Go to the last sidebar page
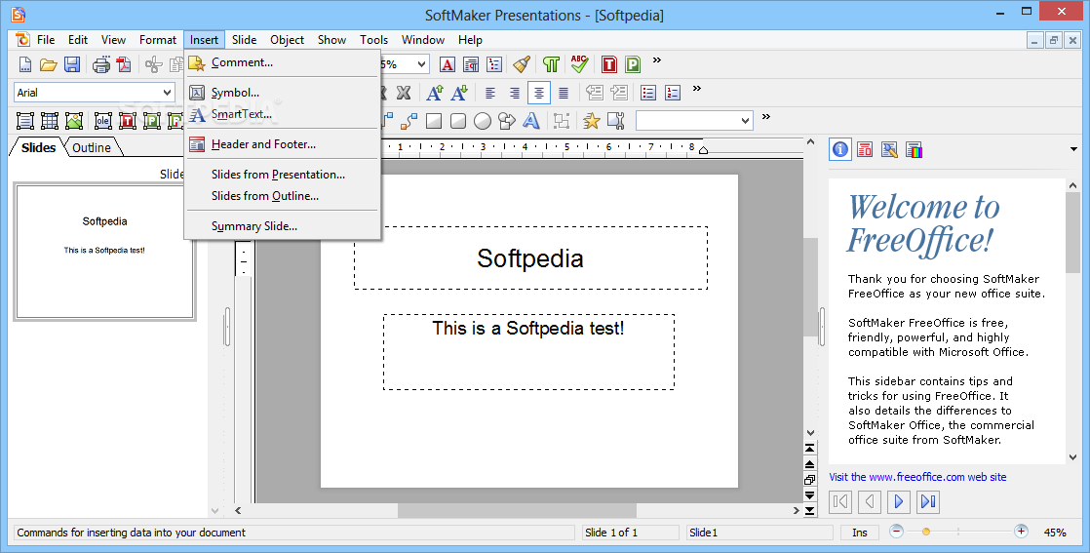Screen dimensions: 1090x553 click(x=928, y=501)
